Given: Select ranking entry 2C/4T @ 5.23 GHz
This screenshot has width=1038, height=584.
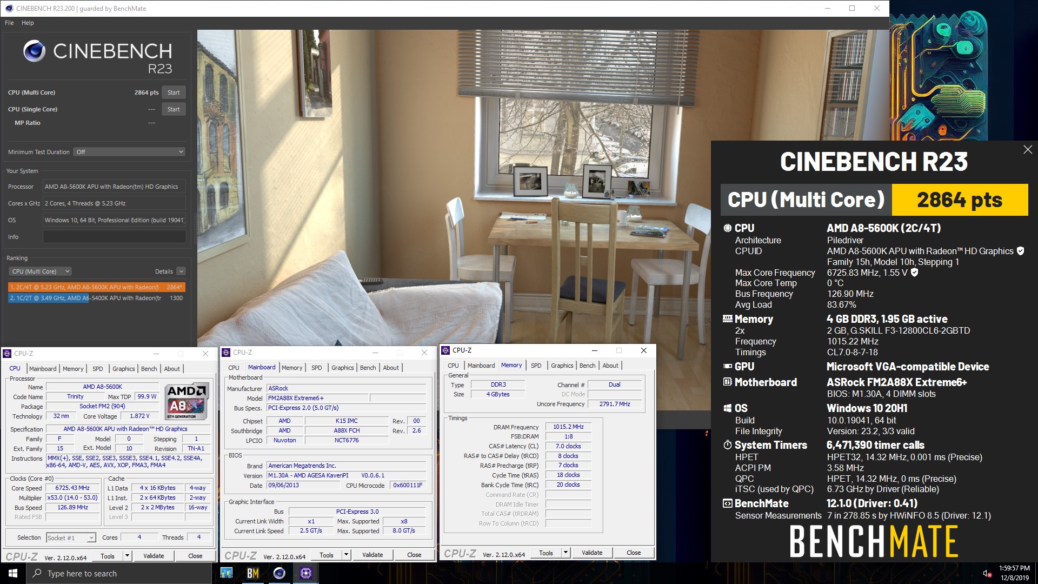Looking at the screenshot, I should [x=97, y=287].
